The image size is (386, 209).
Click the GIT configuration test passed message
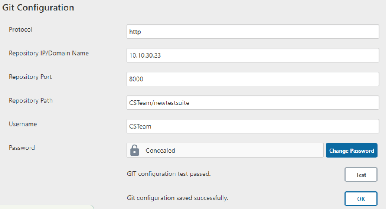tap(169, 174)
